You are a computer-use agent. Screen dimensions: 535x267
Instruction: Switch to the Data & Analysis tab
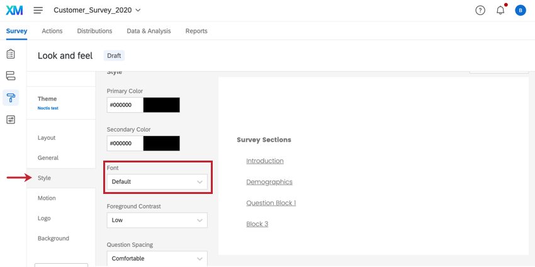[149, 31]
